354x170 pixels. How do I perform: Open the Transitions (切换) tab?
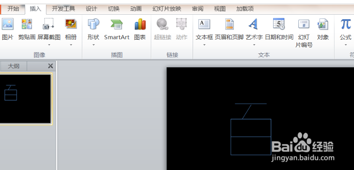pyautogui.click(x=114, y=9)
